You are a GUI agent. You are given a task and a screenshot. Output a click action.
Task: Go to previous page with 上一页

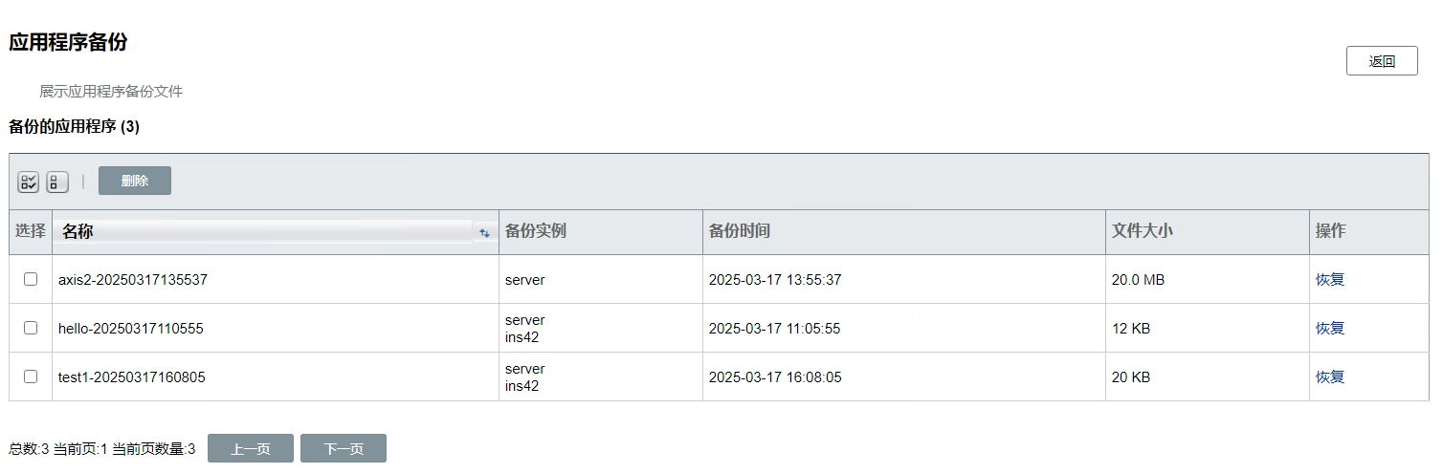tap(250, 449)
